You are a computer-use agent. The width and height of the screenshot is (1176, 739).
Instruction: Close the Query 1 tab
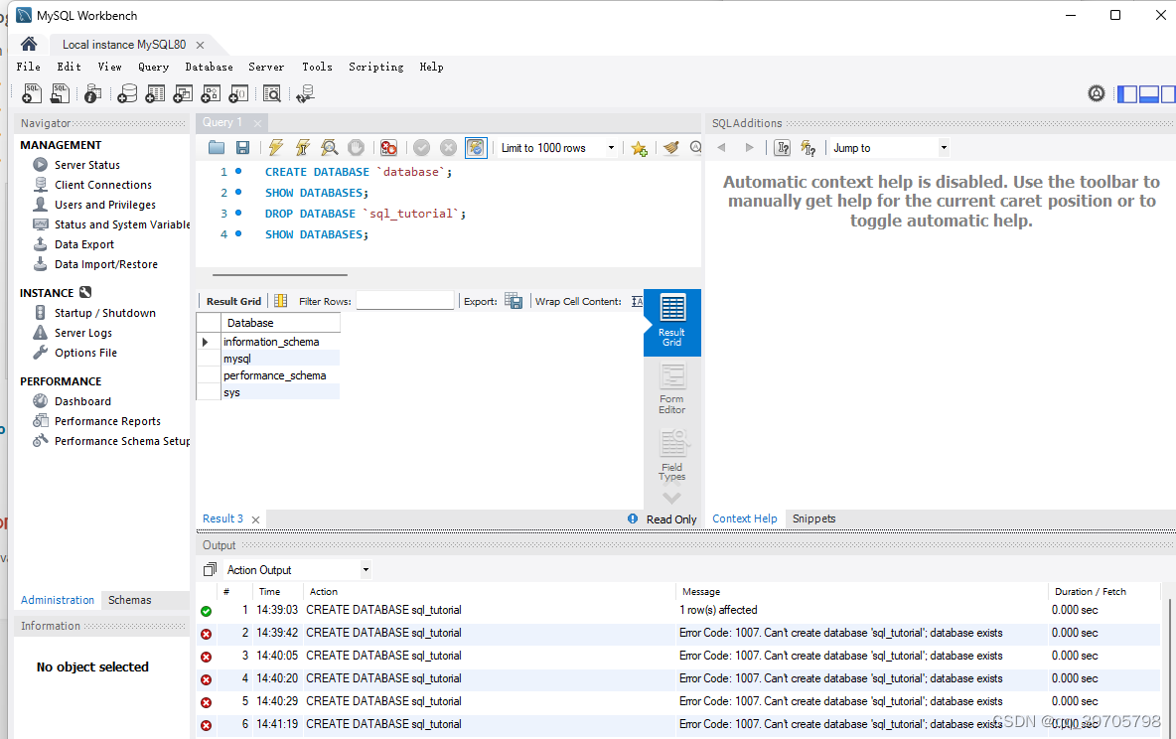pyautogui.click(x=258, y=123)
